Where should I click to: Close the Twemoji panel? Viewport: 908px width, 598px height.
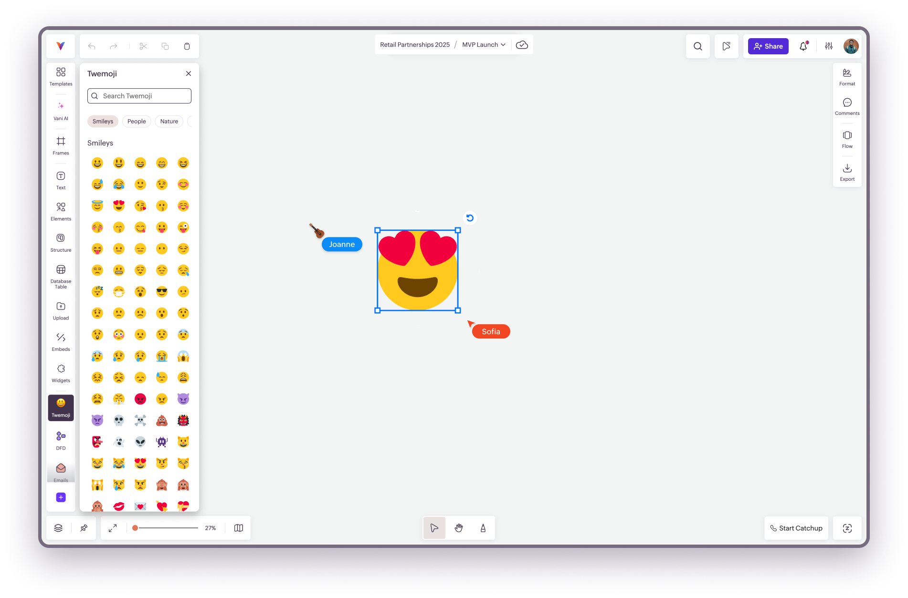coord(189,73)
